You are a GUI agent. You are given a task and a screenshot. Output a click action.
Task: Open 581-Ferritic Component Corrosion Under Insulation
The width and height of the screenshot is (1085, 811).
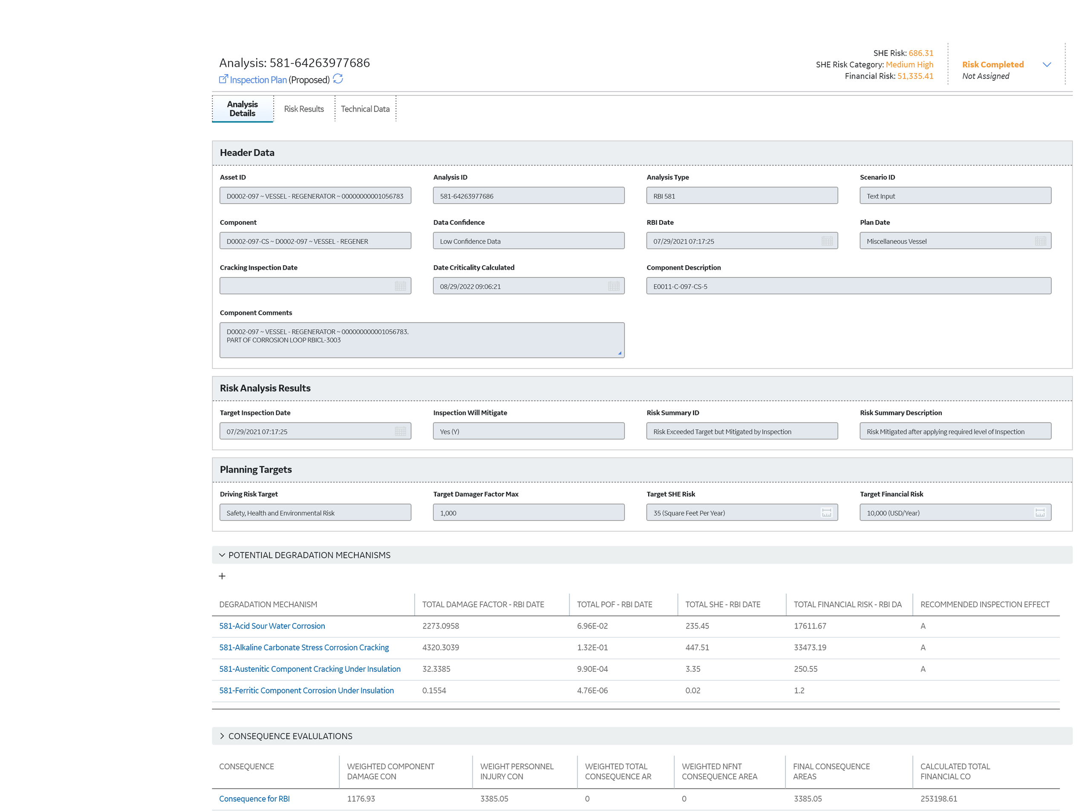[x=306, y=690]
